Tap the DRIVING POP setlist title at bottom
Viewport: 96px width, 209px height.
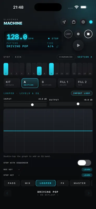[48, 192]
